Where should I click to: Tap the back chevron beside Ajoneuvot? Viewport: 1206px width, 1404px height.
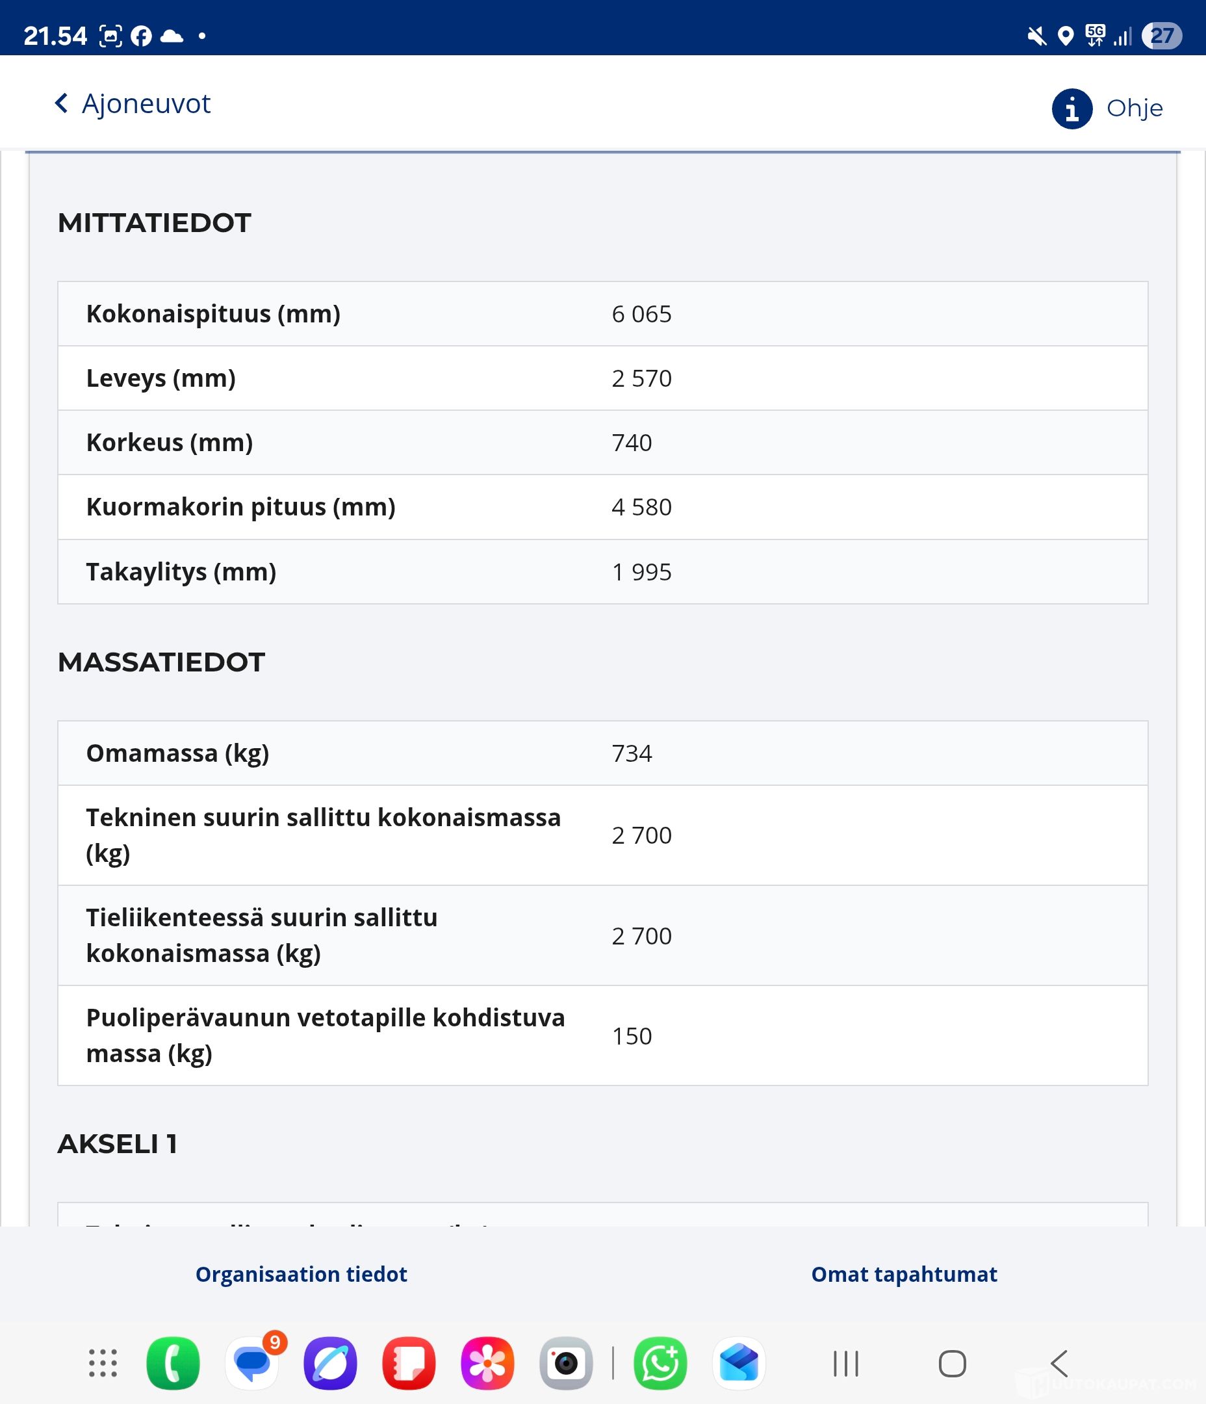coord(61,103)
